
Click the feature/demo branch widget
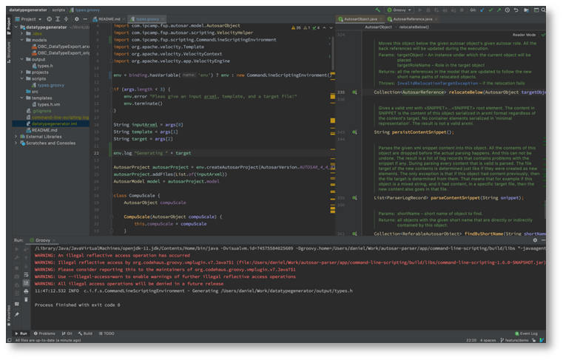pos(514,341)
